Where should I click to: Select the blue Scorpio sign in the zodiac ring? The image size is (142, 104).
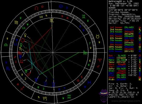click(x=8, y=68)
